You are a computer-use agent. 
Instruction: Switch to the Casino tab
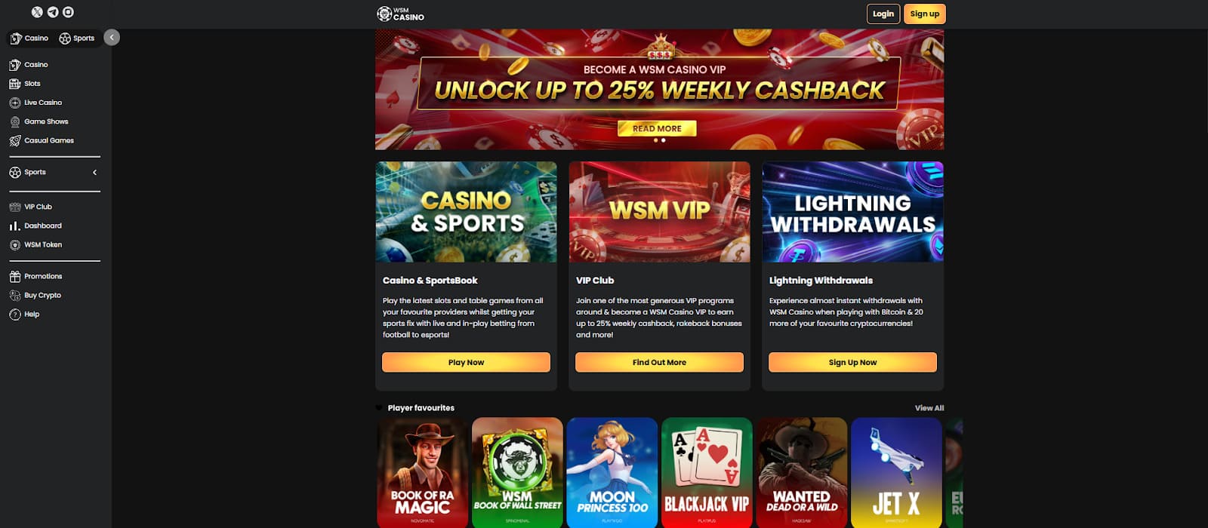tap(29, 38)
